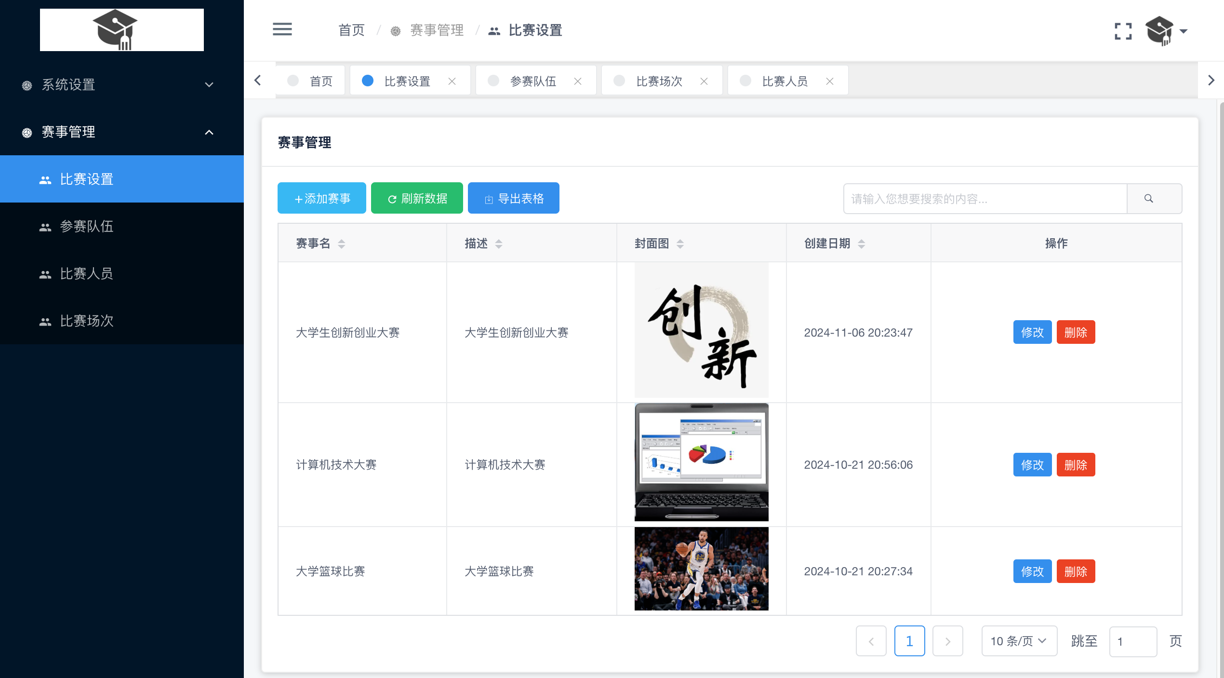
Task: Open 参赛队伍 in the sidebar
Action: pos(122,226)
